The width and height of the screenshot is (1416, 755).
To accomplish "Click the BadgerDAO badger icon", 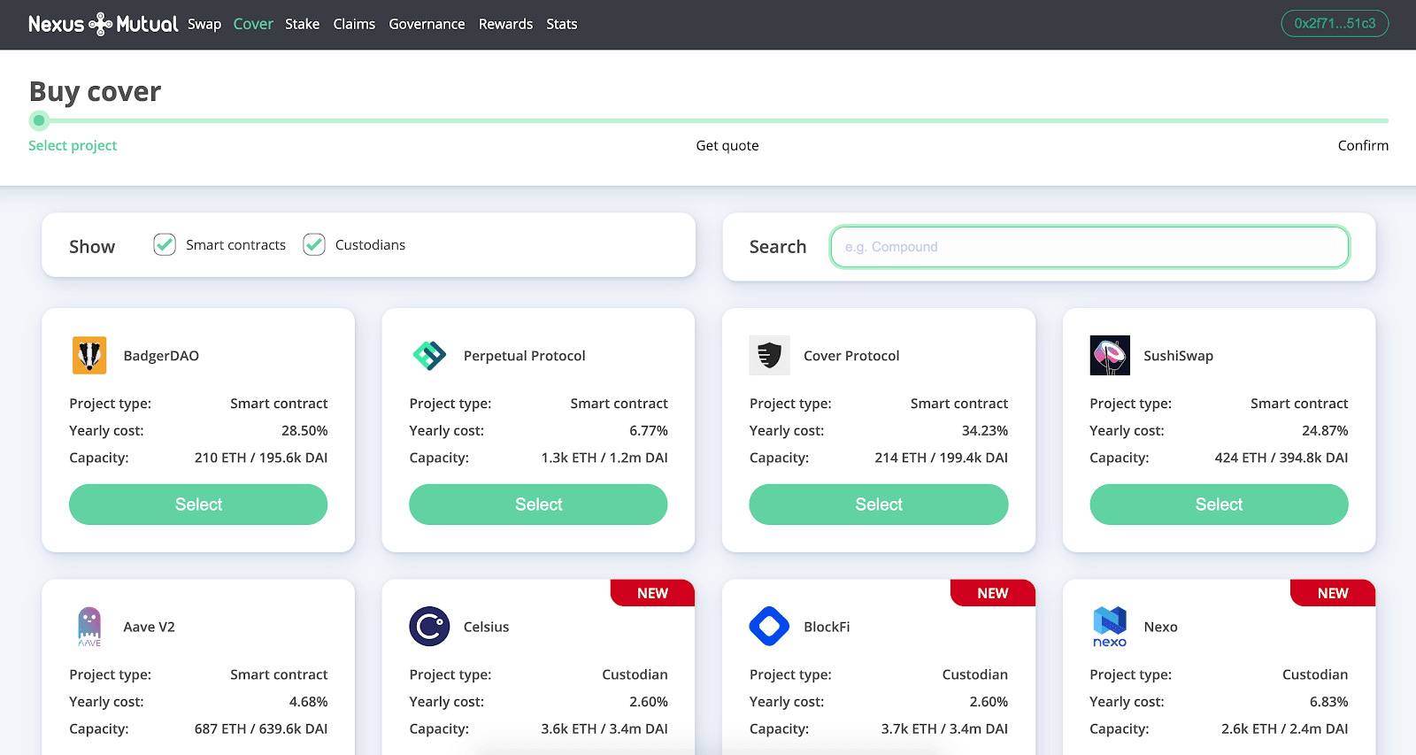I will [89, 356].
